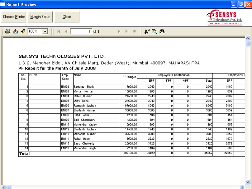Click the Close button
This screenshot has width=252, height=189.
click(67, 17)
